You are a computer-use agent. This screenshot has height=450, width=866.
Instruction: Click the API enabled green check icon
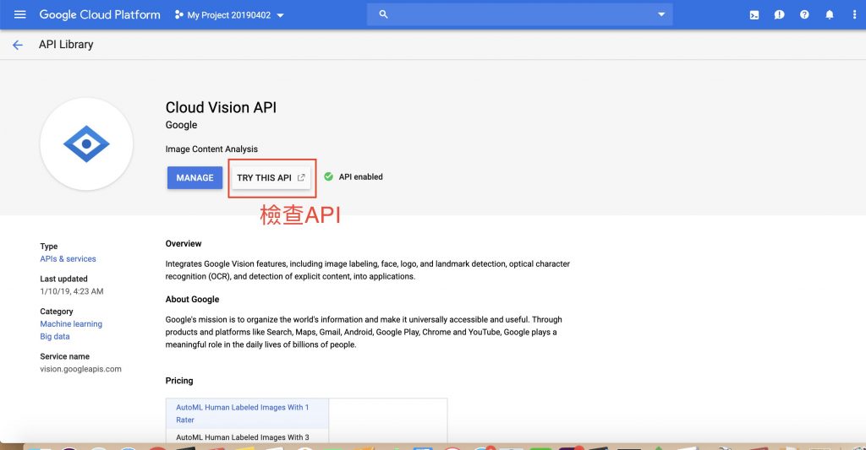tap(329, 176)
